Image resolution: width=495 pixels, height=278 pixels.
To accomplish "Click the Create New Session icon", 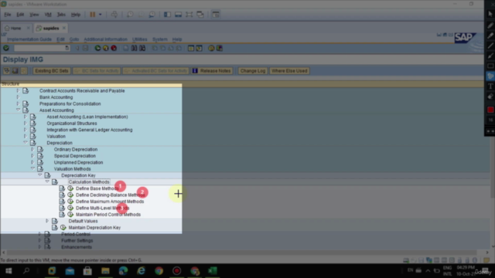I will (191, 48).
